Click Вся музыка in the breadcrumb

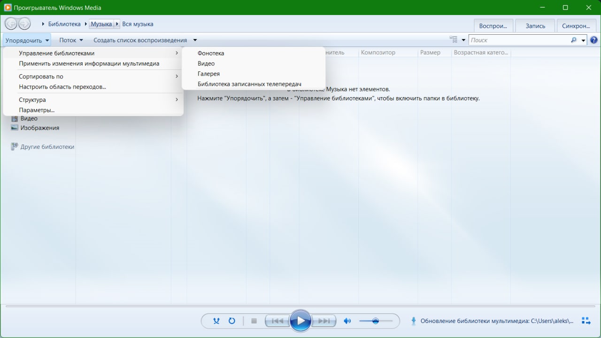138,24
